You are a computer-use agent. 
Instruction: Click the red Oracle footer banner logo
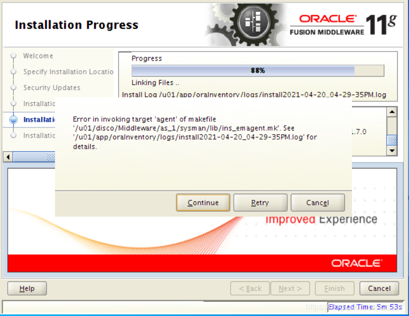(x=357, y=263)
